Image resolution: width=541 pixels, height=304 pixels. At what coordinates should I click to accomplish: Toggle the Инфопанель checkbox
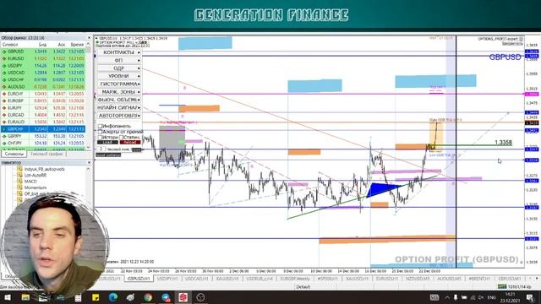(x=100, y=126)
